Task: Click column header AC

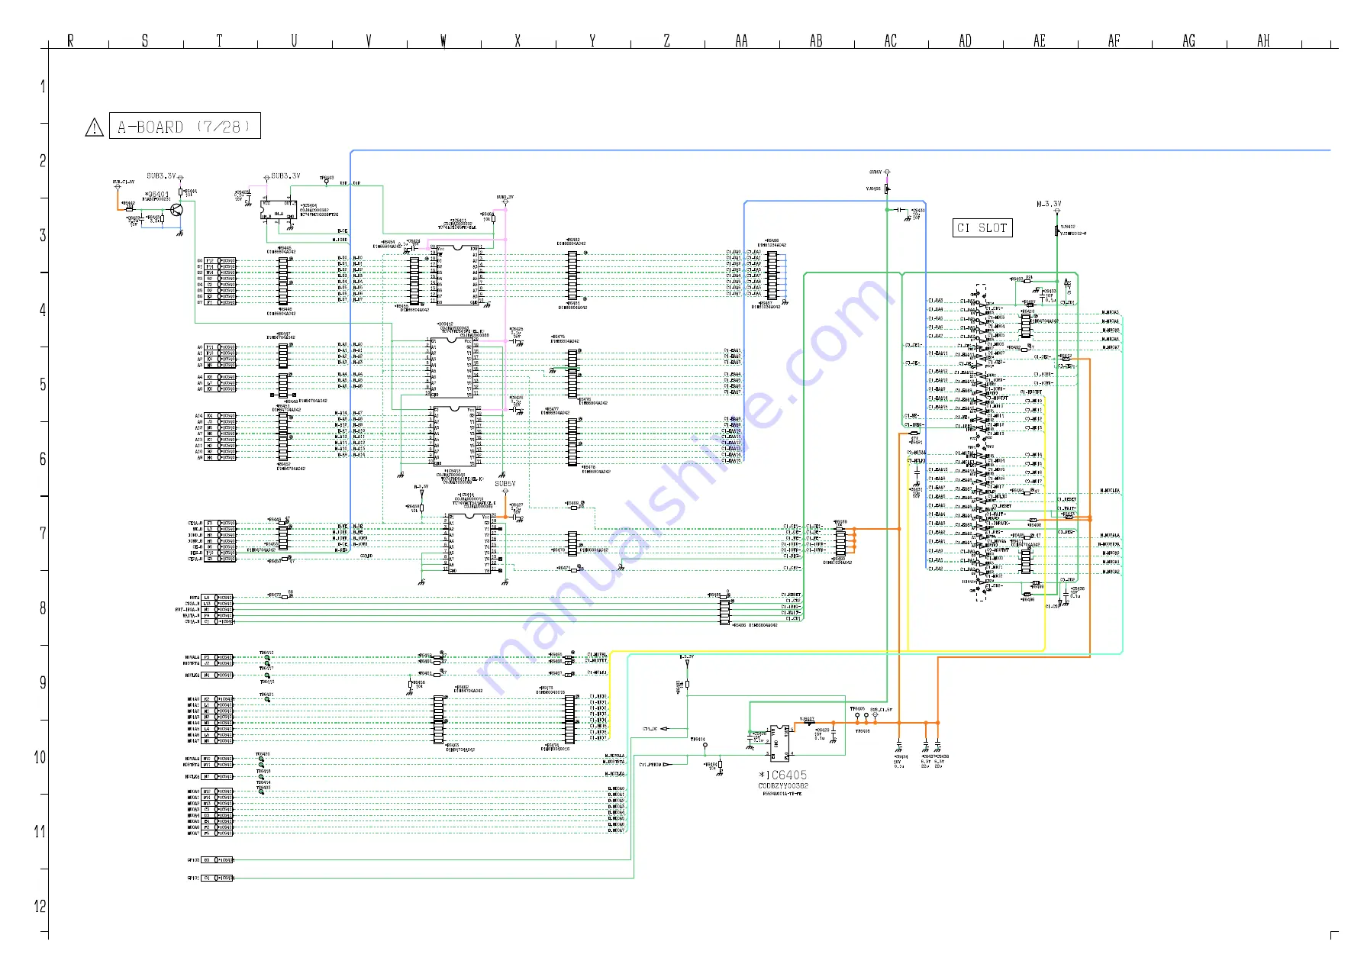Action: tap(891, 41)
